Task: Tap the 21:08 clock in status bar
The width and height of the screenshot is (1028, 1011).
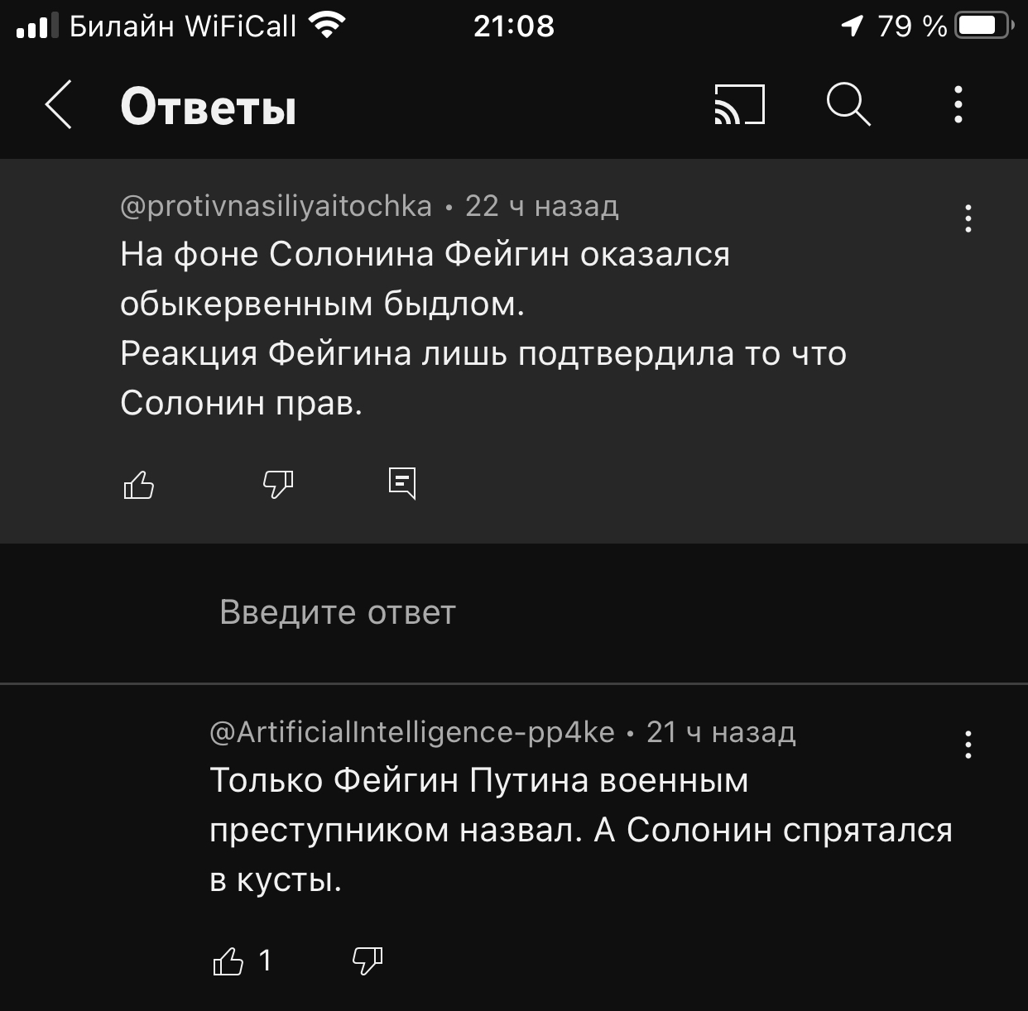Action: (x=514, y=26)
